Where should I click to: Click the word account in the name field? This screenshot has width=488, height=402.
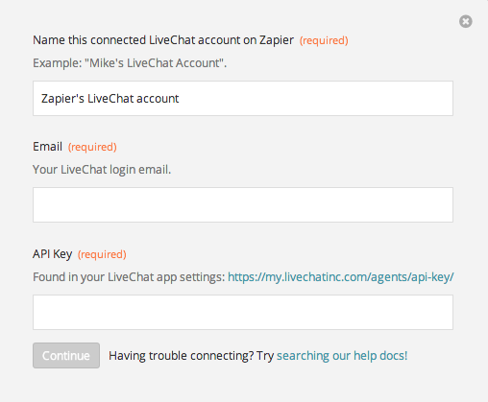tap(158, 99)
